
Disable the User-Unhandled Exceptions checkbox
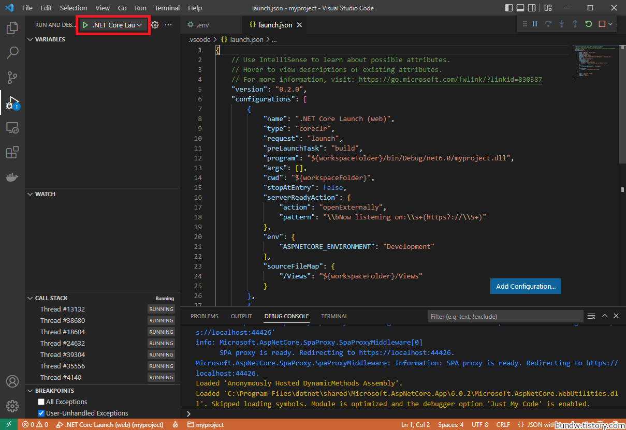pyautogui.click(x=41, y=413)
